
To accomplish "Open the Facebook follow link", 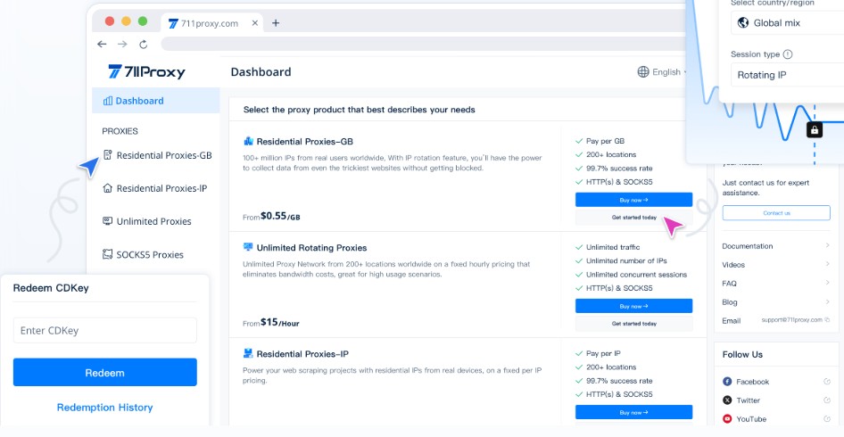I will click(x=752, y=382).
